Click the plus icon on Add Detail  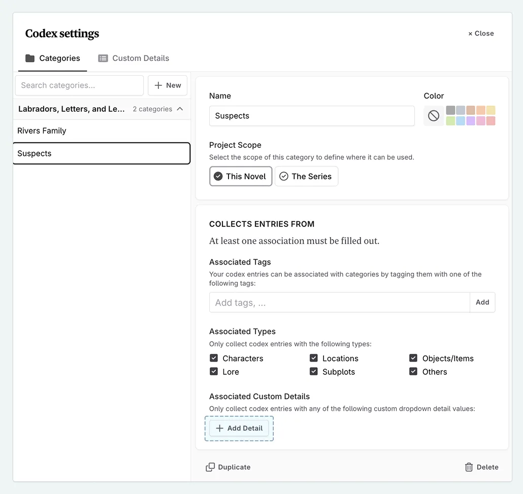[219, 429]
